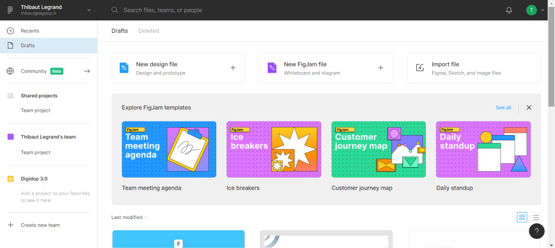Switch to the Deleted tab
This screenshot has width=555, height=248.
(x=149, y=31)
